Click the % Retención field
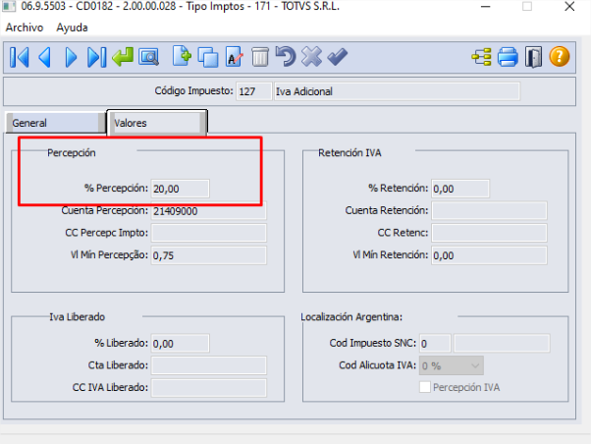Viewport: 591px width, 444px height. pos(460,189)
